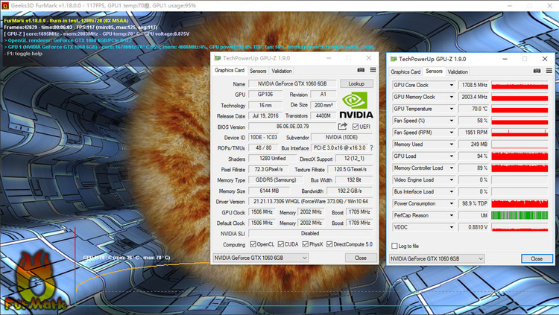
Task: Enable the Log to file checkbox
Action: (x=394, y=246)
